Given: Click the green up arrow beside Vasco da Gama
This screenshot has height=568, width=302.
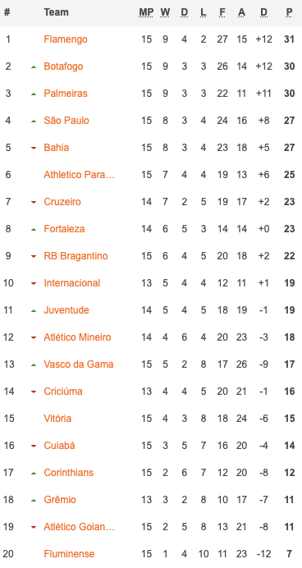Looking at the screenshot, I should click(34, 364).
